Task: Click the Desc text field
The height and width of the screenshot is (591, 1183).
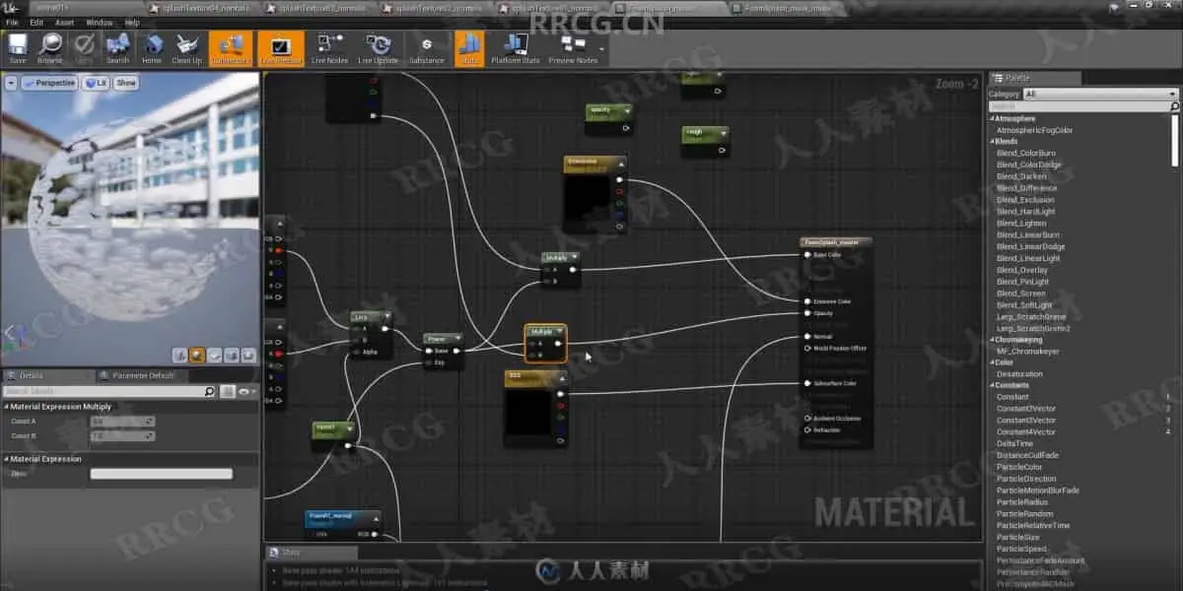Action: tap(162, 474)
